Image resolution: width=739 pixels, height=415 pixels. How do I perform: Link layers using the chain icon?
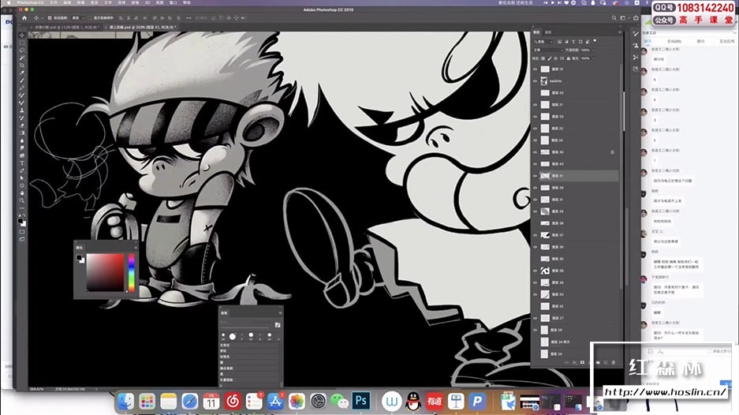coord(567,363)
